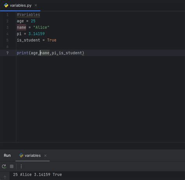Click the value 3.14159 on line 4
185x180 pixels.
point(37,34)
